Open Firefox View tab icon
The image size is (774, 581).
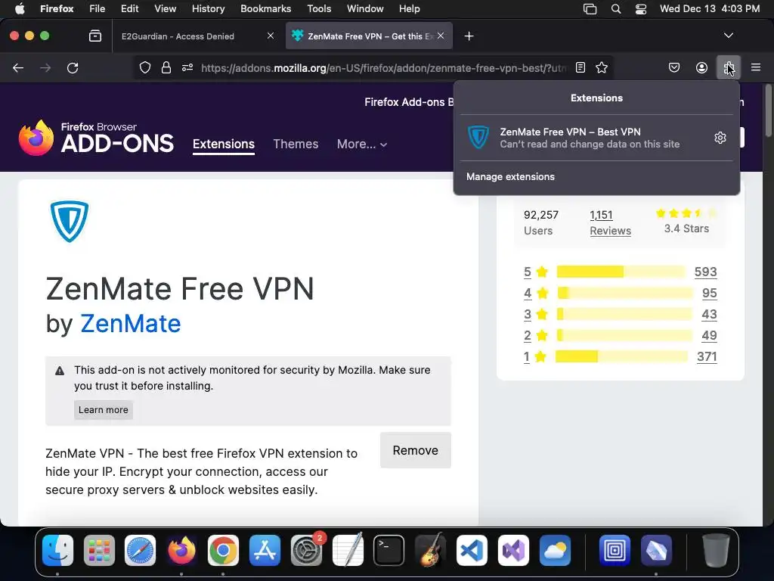pos(95,36)
